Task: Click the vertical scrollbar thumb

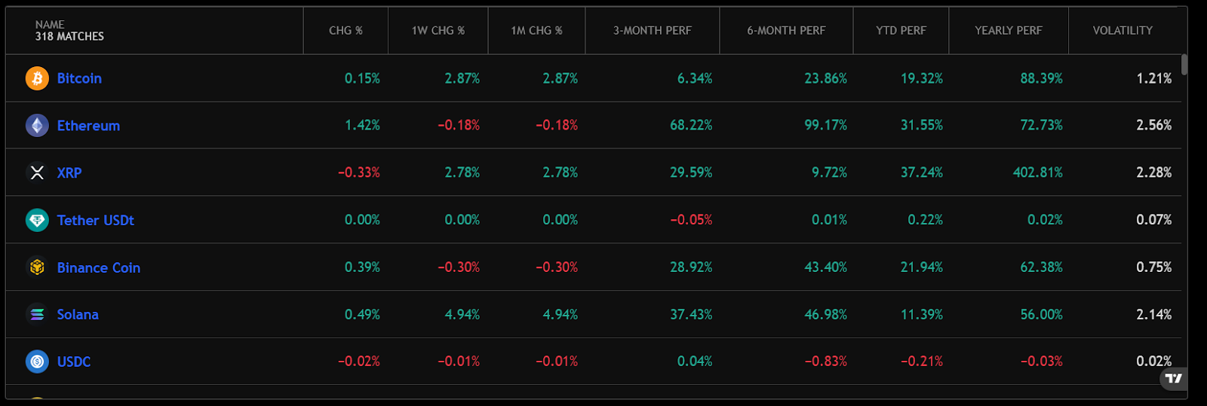Action: coord(1184,65)
